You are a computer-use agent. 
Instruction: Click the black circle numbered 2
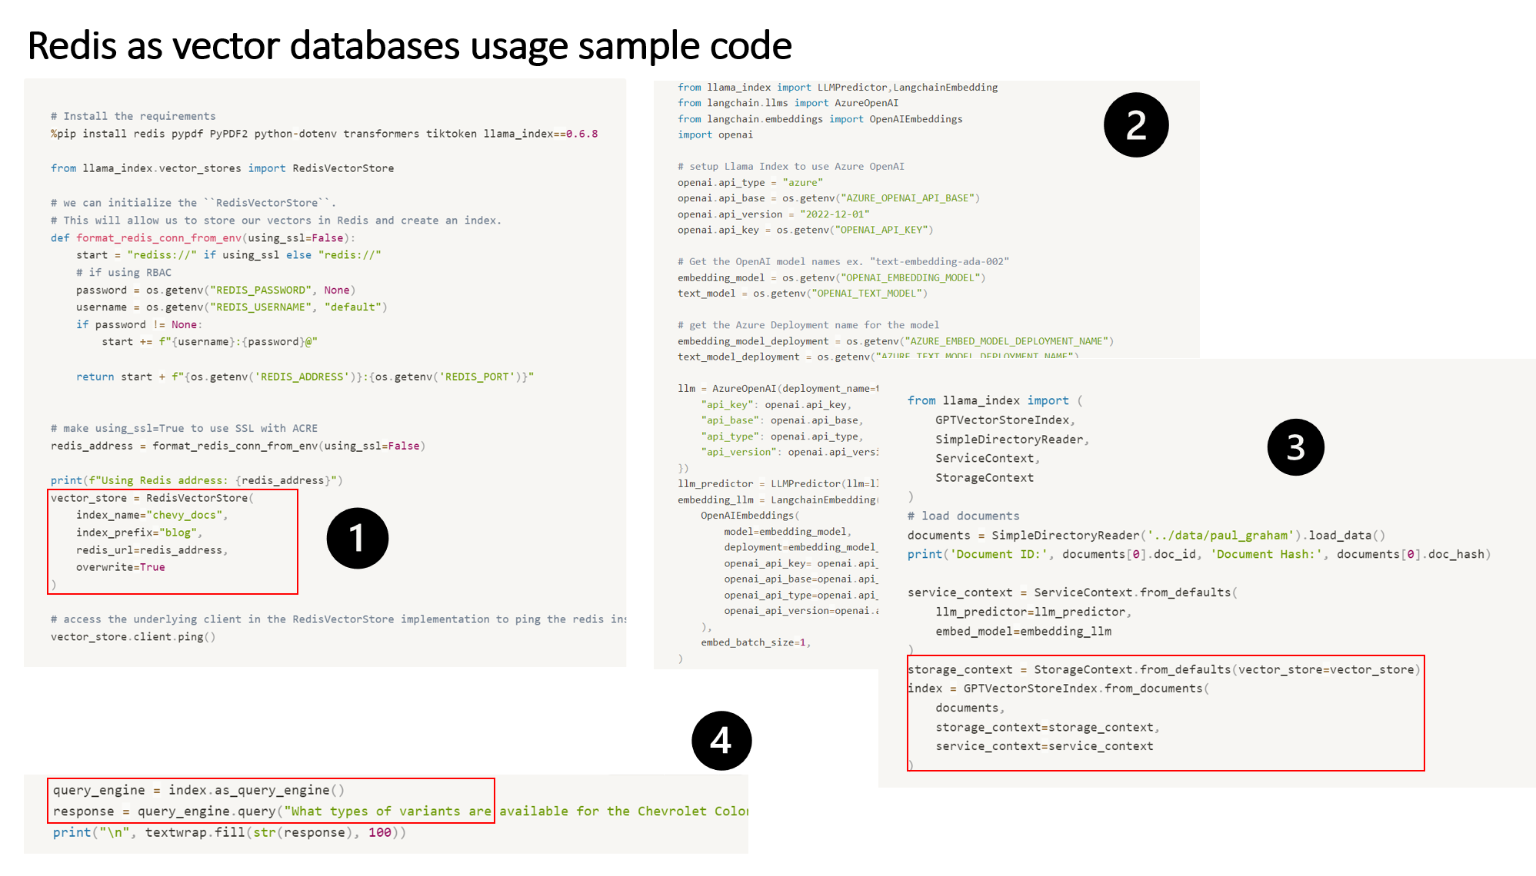pyautogui.click(x=1135, y=125)
